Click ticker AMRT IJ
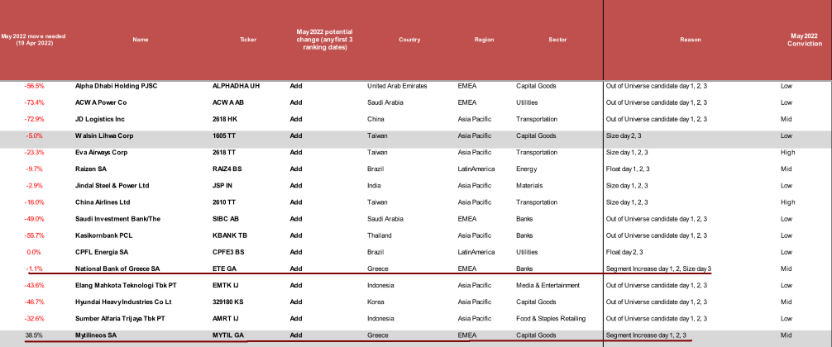The width and height of the screenshot is (832, 347). point(225,319)
